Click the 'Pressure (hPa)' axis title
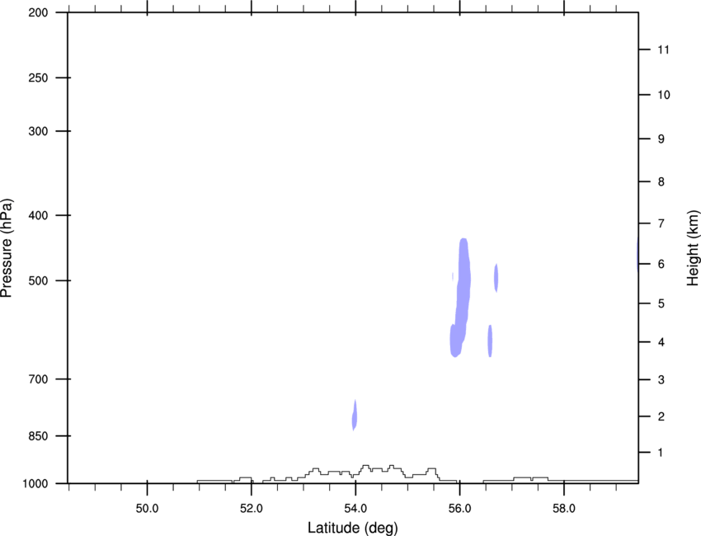701x536 pixels. coord(7,248)
